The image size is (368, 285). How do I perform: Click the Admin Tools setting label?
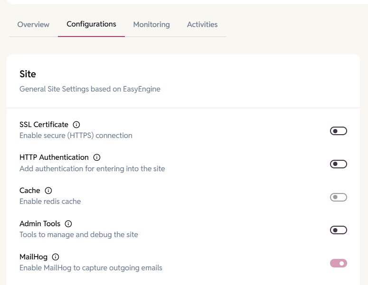click(x=40, y=224)
